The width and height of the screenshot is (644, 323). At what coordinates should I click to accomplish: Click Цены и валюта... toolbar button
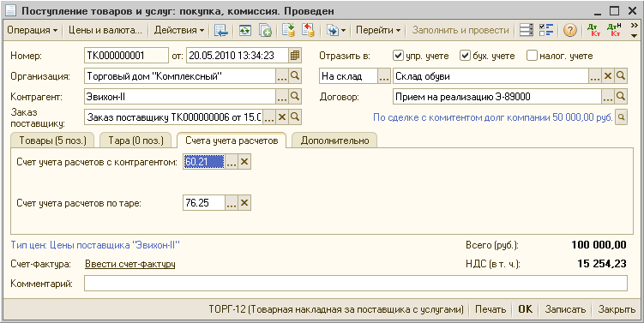click(x=105, y=30)
